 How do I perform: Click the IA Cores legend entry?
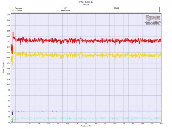click(17, 11)
